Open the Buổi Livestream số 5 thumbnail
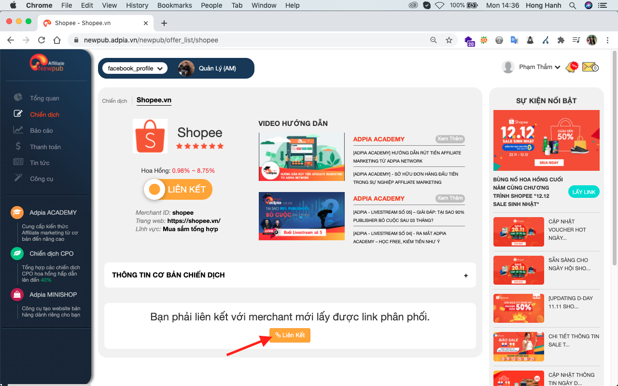This screenshot has height=386, width=618. click(302, 216)
